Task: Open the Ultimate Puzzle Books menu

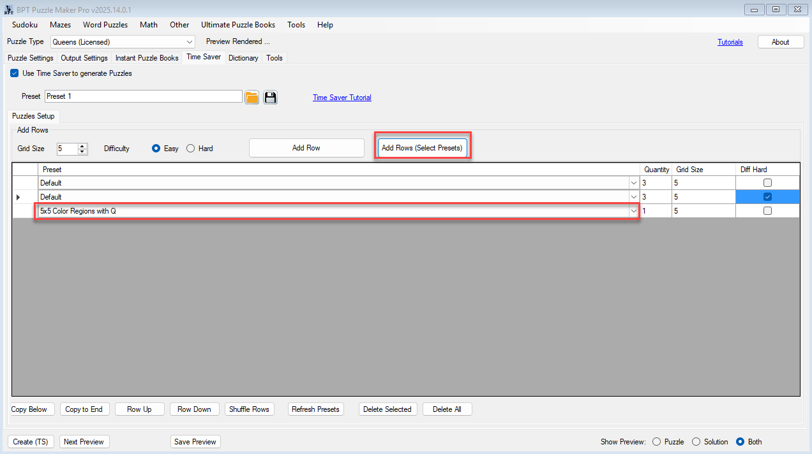Action: (238, 25)
